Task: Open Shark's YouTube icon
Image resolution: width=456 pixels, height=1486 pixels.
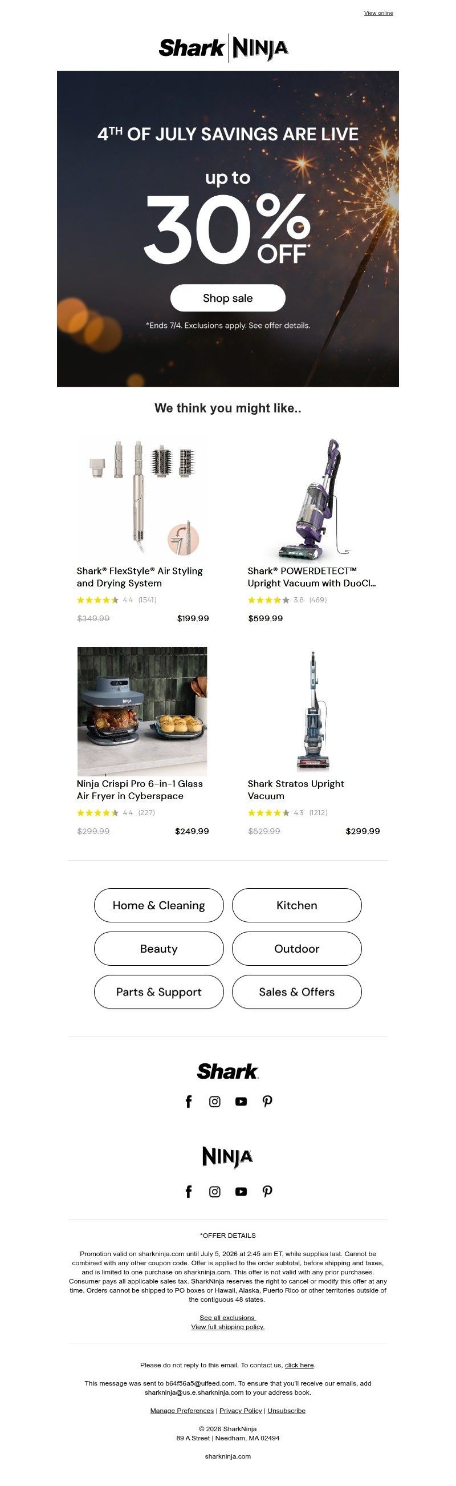Action: click(x=241, y=1101)
